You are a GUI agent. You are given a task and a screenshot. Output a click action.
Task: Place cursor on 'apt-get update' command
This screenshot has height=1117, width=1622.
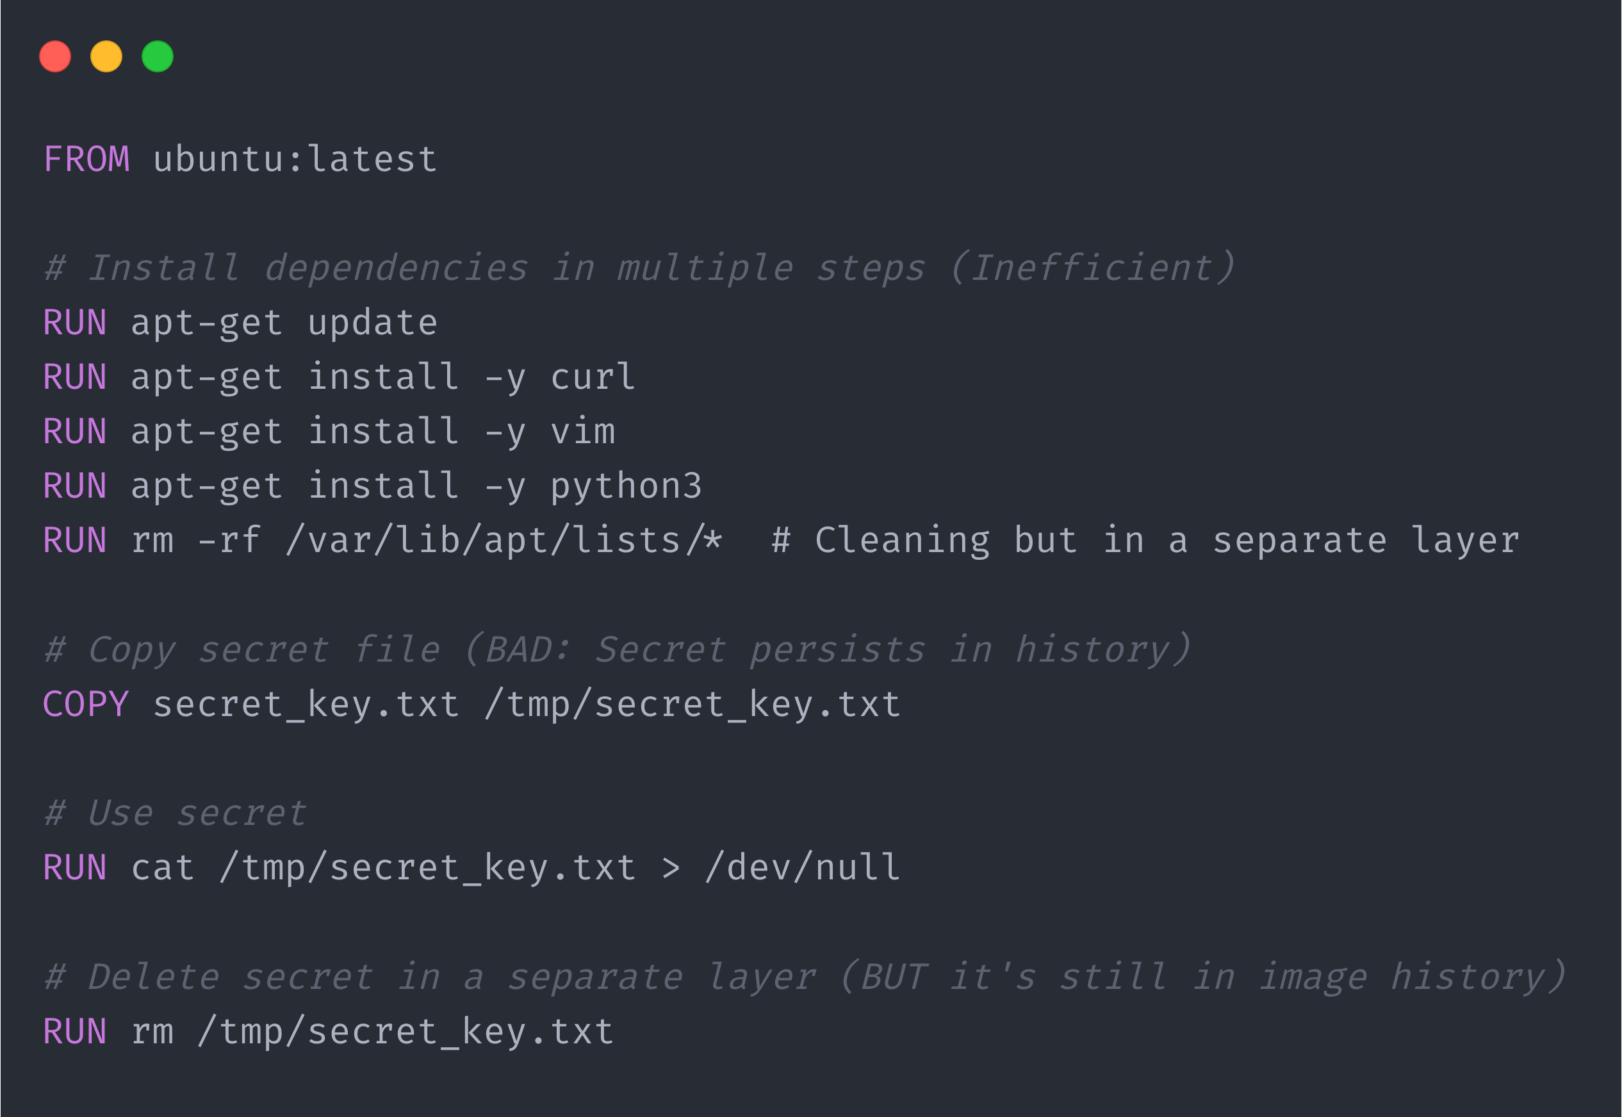pos(284,323)
